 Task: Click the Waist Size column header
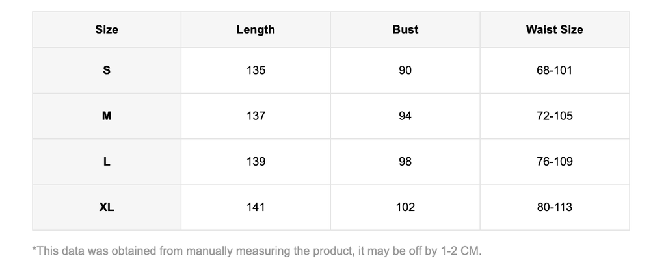point(554,30)
